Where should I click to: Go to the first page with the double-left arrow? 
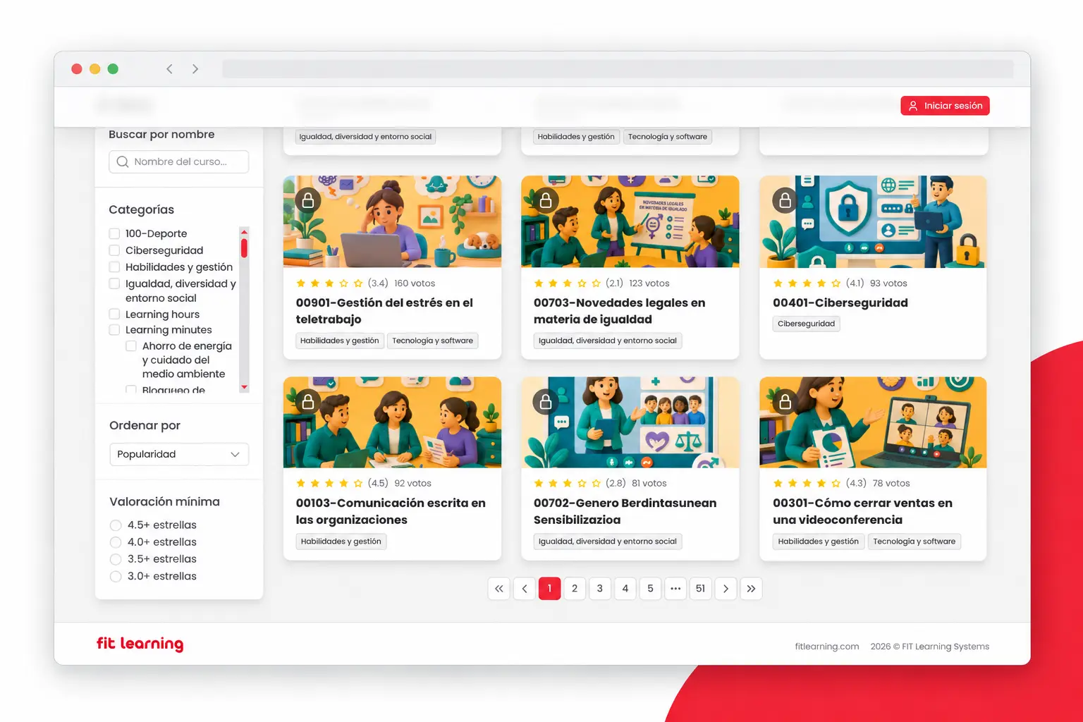click(499, 589)
